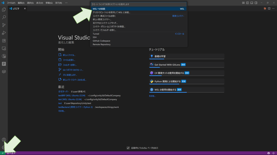Open Source Control view

click(4, 25)
